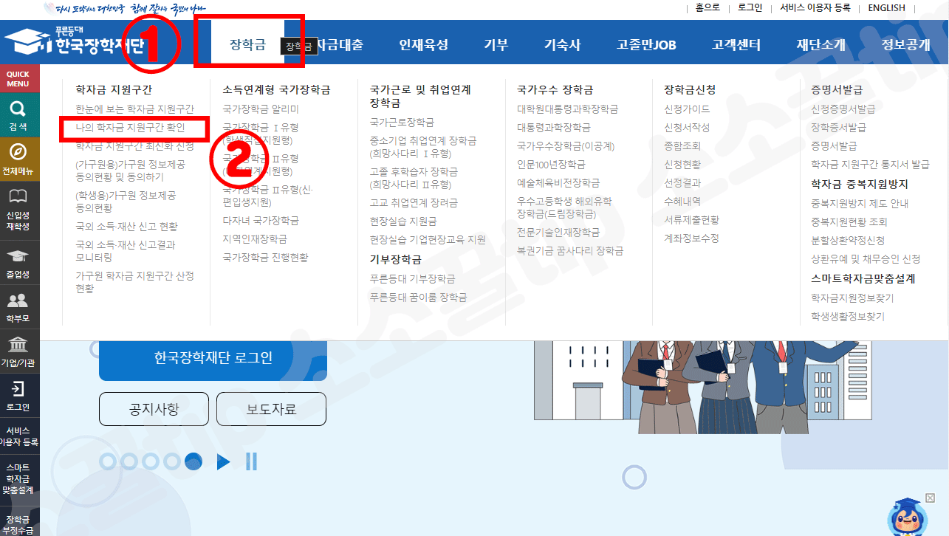Open 국가장학금 진행현황 link
The width and height of the screenshot is (949, 536).
click(x=265, y=257)
